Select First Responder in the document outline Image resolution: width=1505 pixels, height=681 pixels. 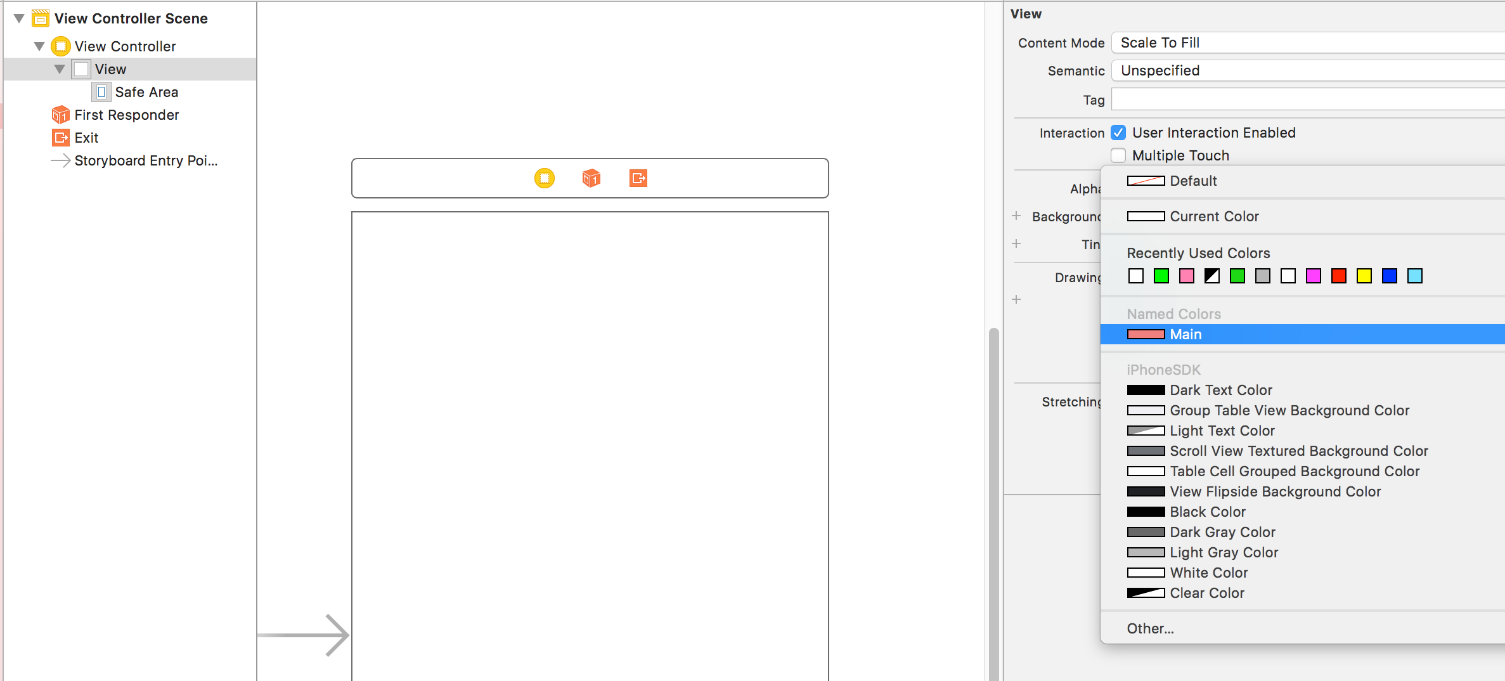pos(126,115)
